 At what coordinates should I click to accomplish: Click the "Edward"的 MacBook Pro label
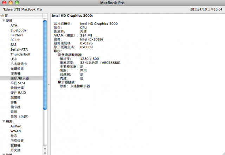click(x=22, y=9)
